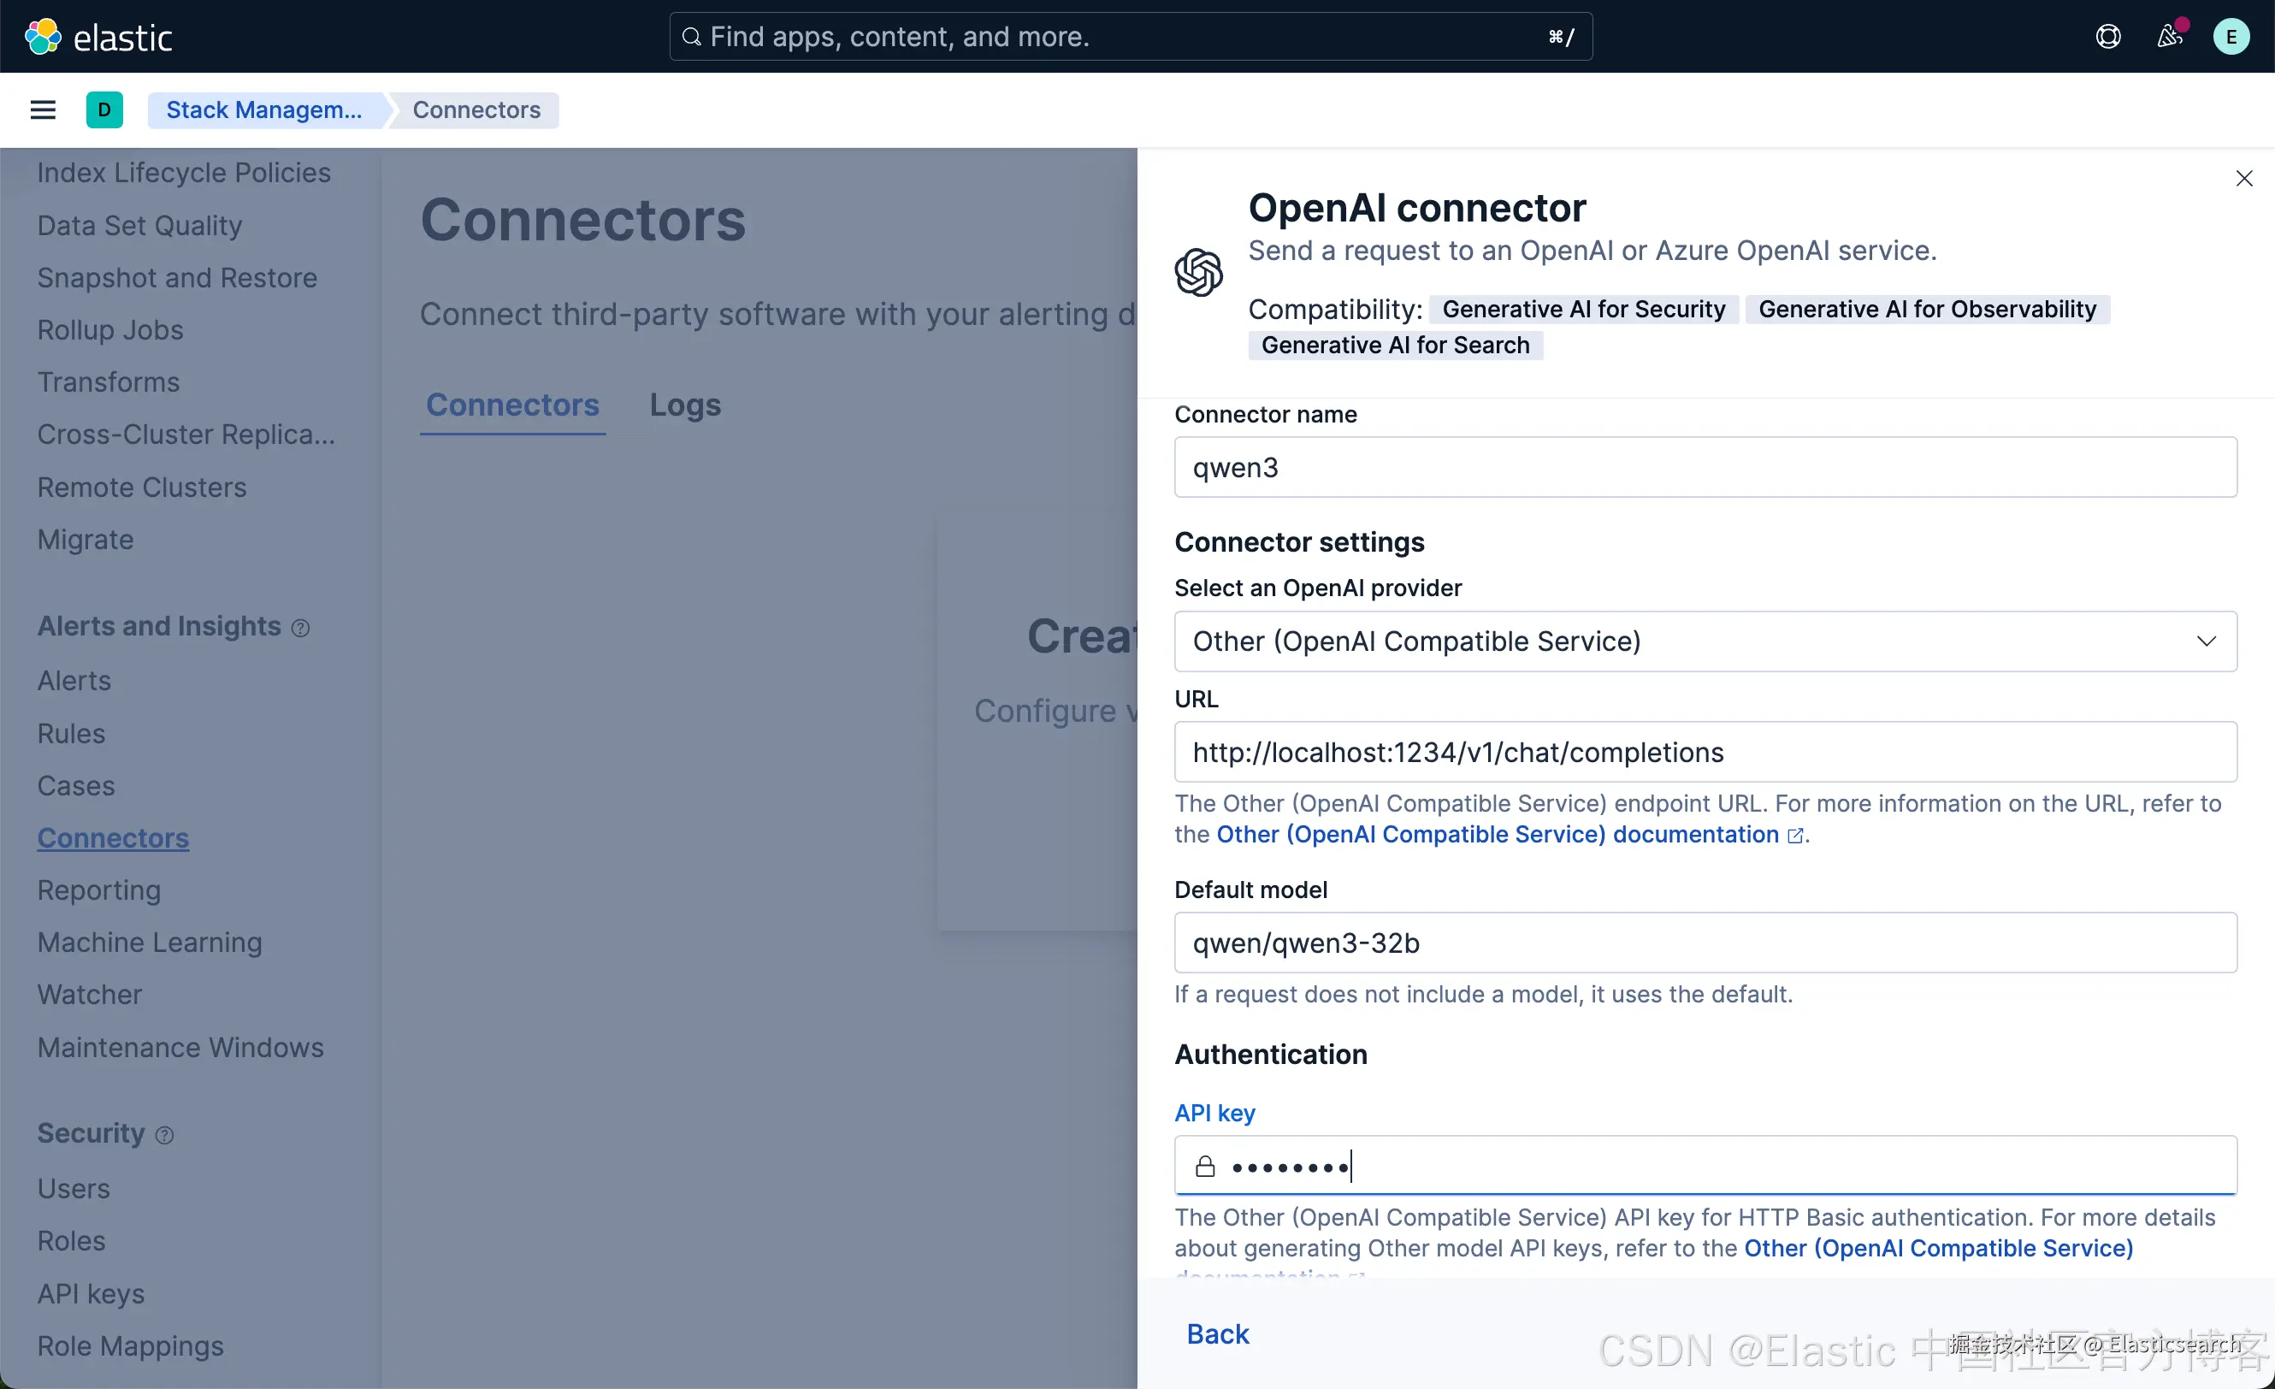Click the Security section help icon
Image resolution: width=2275 pixels, height=1389 pixels.
point(164,1135)
